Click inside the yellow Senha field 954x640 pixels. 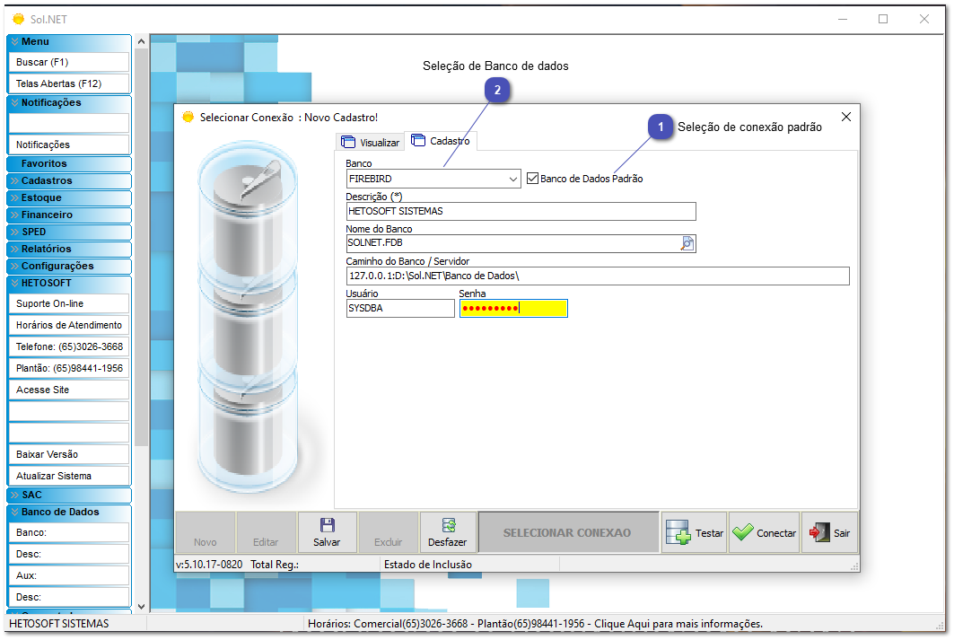pyautogui.click(x=512, y=308)
